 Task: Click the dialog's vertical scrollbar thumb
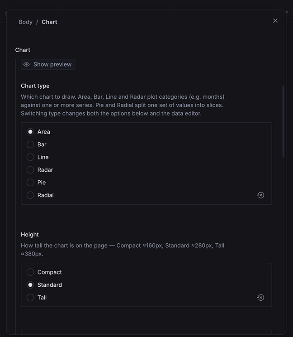tap(284, 121)
